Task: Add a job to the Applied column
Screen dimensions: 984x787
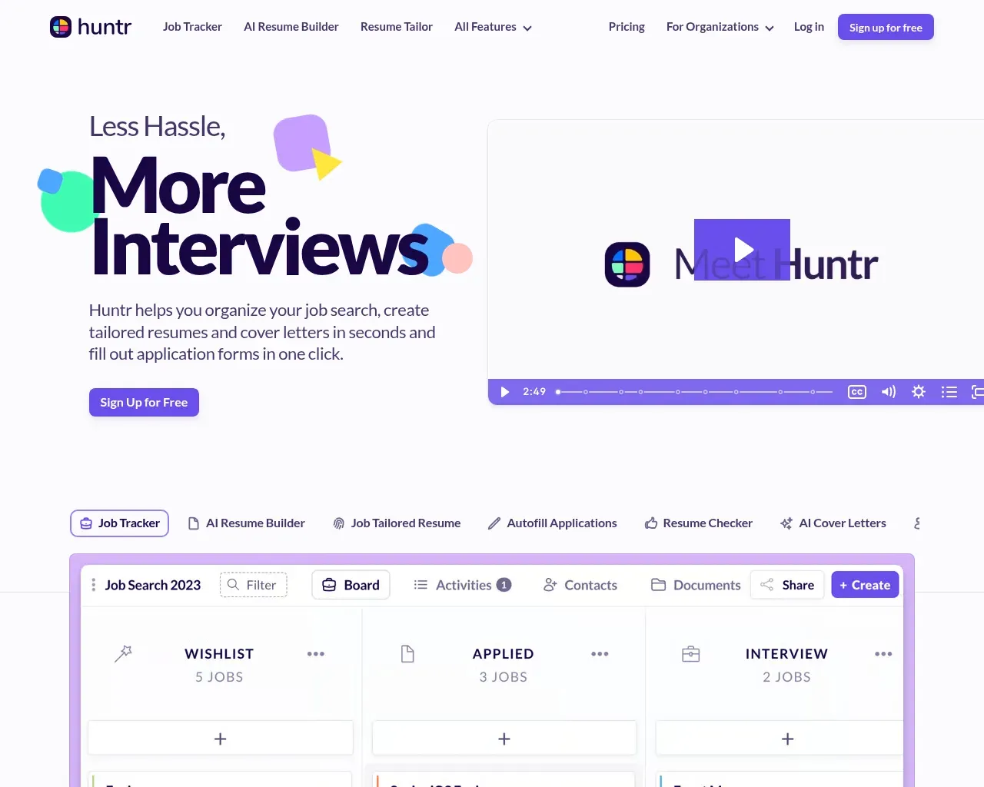Action: point(504,739)
